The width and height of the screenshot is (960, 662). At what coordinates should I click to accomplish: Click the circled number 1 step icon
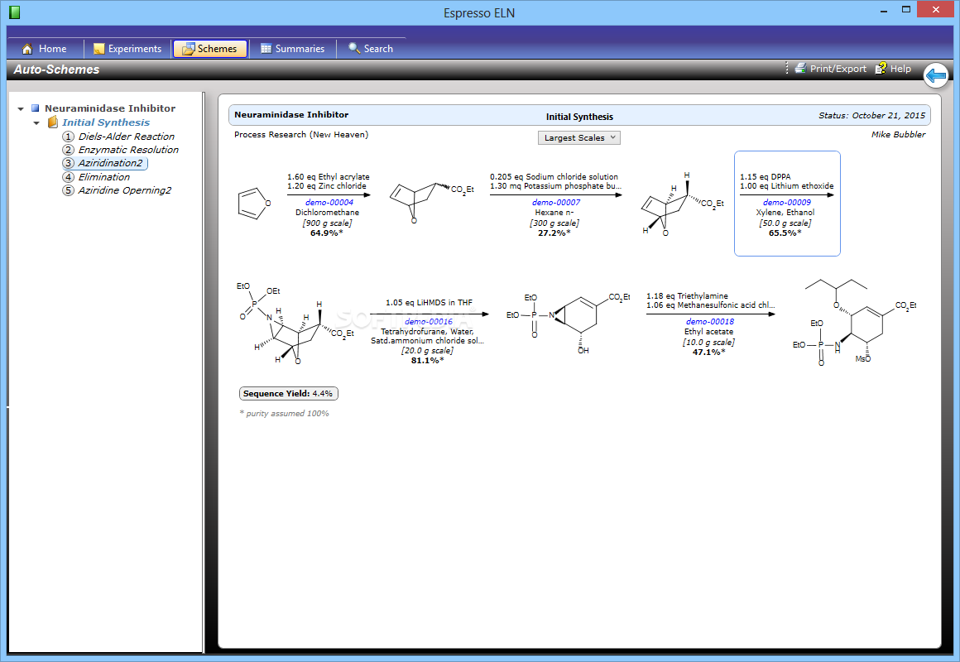coord(68,137)
